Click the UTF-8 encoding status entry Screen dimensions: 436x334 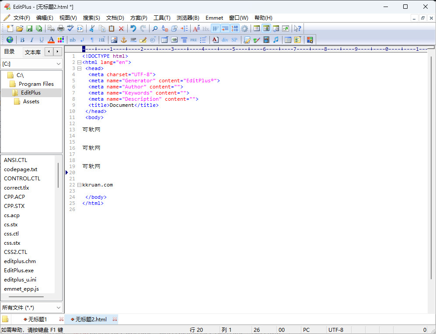point(336,330)
